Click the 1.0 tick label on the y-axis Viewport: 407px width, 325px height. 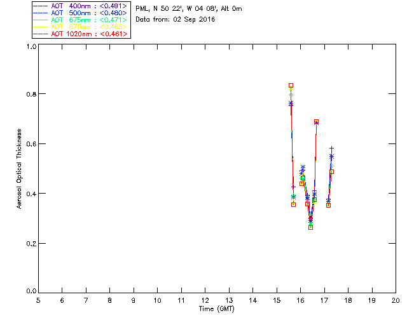[31, 46]
